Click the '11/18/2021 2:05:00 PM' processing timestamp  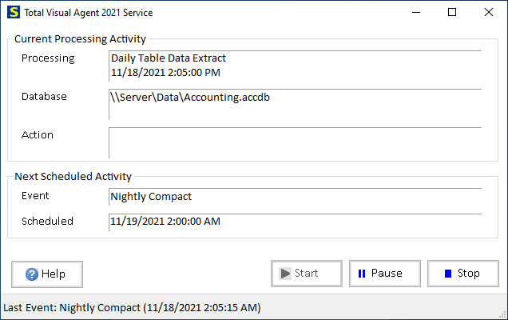[x=165, y=72]
